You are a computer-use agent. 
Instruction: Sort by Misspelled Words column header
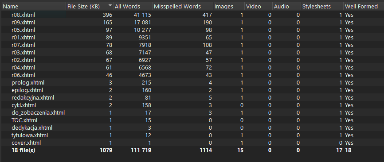(x=182, y=7)
